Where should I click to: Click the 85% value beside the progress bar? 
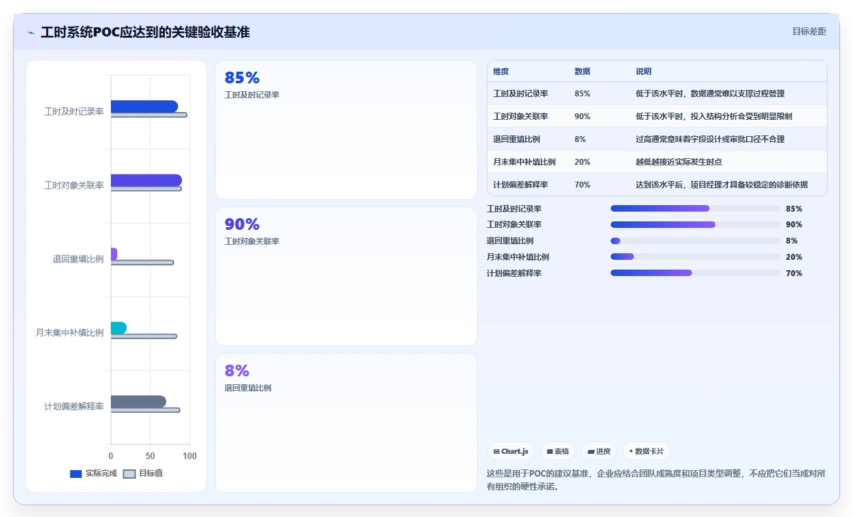(x=794, y=209)
